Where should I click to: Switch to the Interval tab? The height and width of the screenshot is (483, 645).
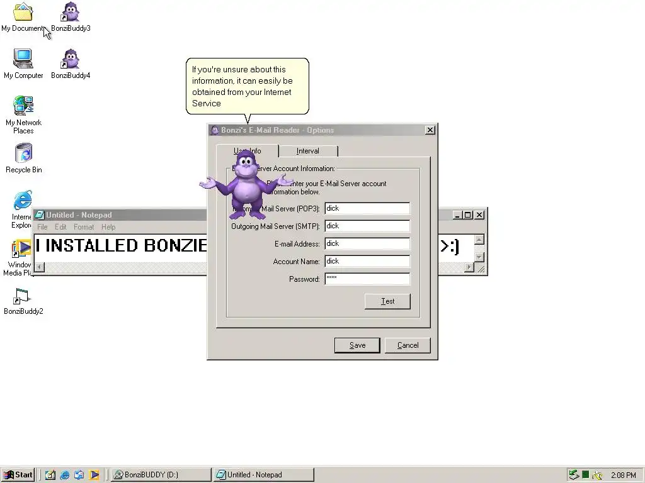pos(307,151)
